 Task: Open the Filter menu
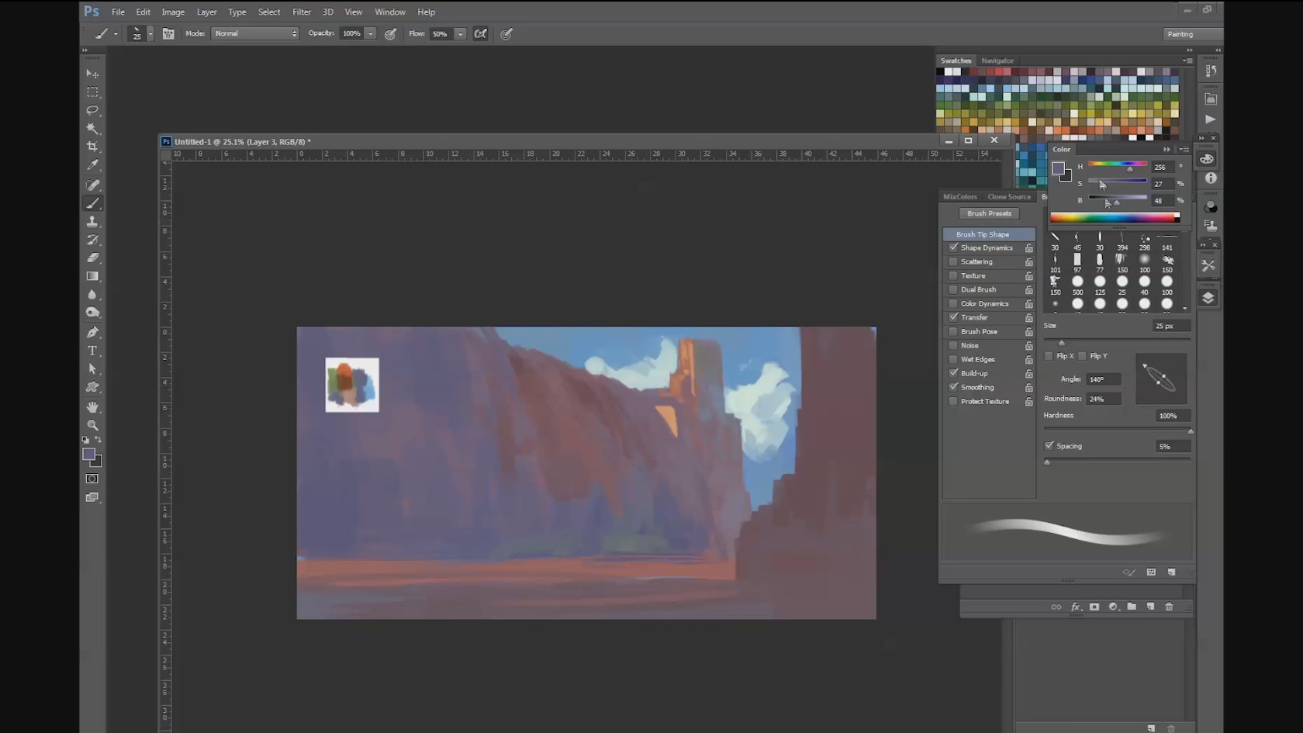coord(301,12)
